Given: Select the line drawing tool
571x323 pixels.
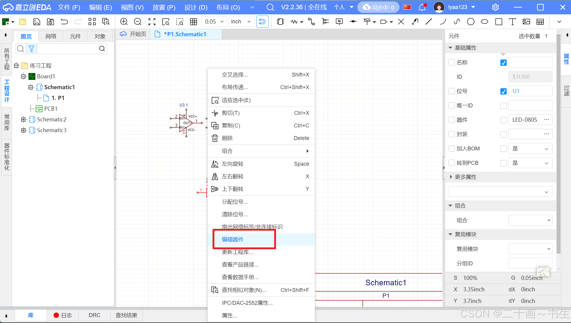Looking at the screenshot, I should [429, 22].
